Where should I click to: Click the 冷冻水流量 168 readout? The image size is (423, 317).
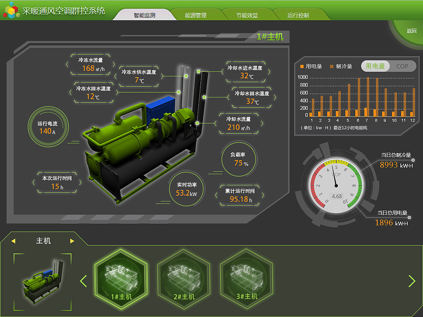(90, 65)
